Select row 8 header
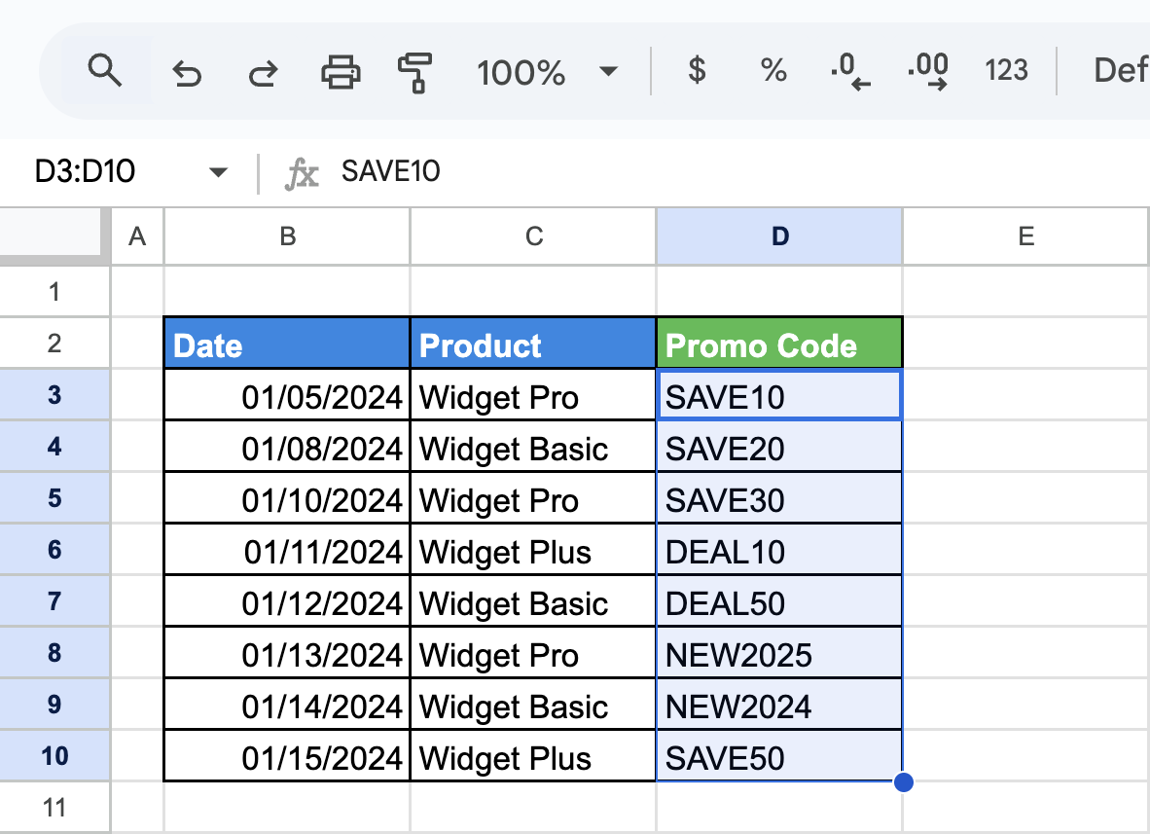Screen dimensions: 1150x834 click(x=54, y=653)
